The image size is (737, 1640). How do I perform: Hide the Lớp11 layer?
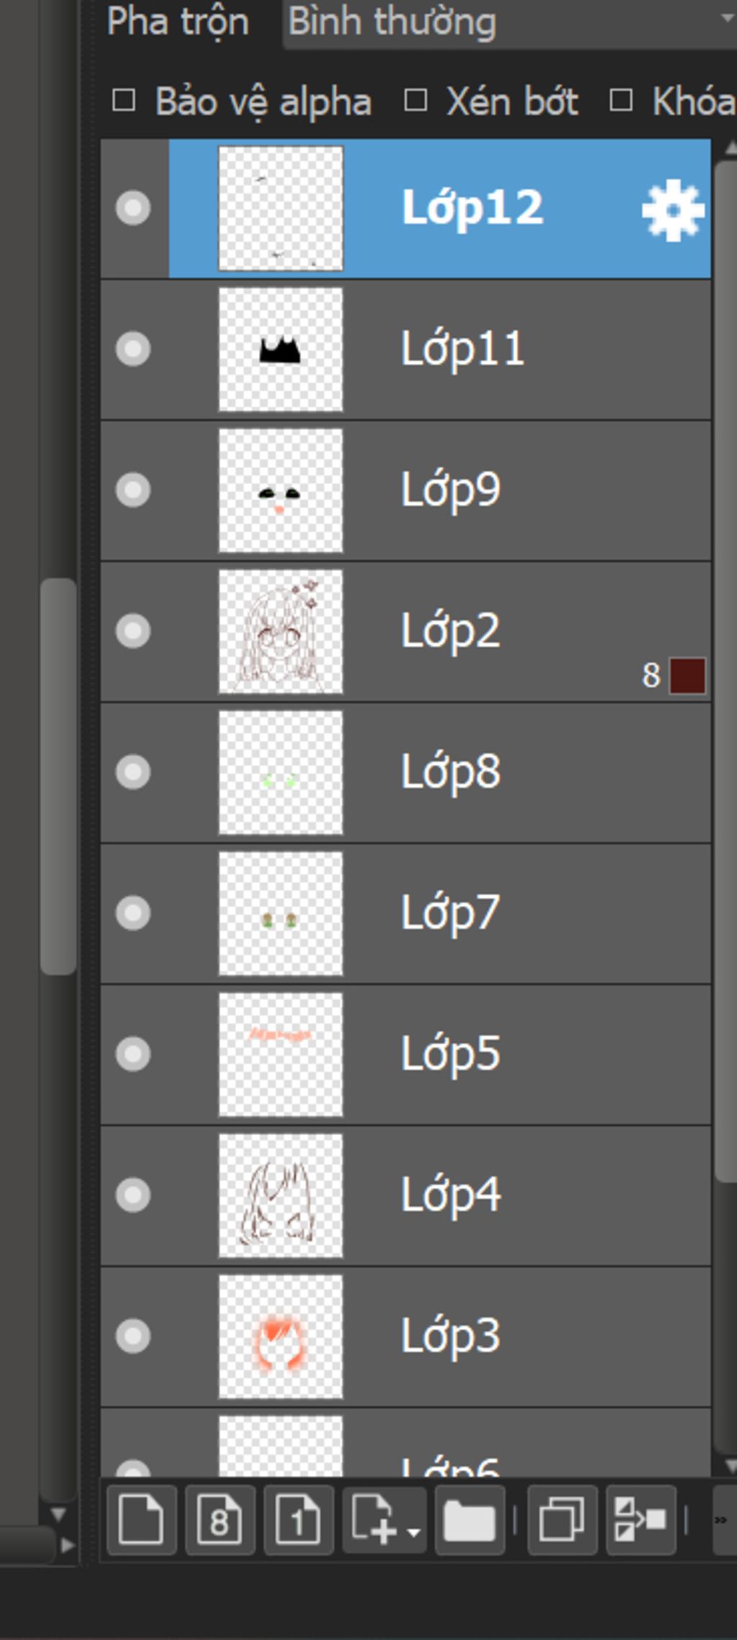[133, 349]
